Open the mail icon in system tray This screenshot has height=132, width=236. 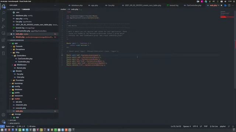[x=222, y=1]
